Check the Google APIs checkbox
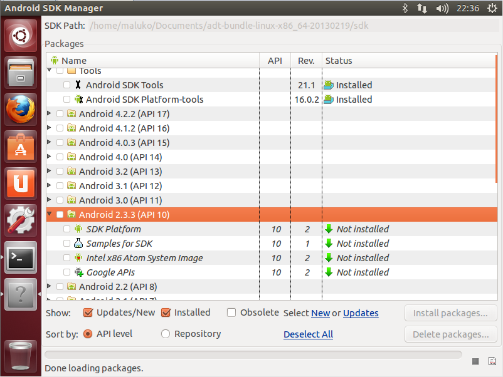 click(66, 272)
